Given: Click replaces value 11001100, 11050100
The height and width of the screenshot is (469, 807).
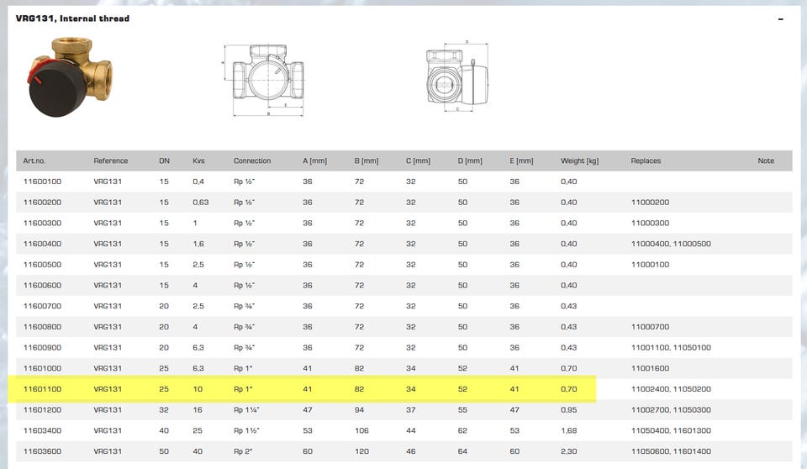Looking at the screenshot, I should [671, 347].
